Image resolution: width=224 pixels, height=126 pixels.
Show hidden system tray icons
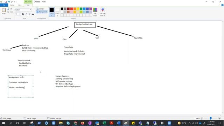(x=189, y=123)
